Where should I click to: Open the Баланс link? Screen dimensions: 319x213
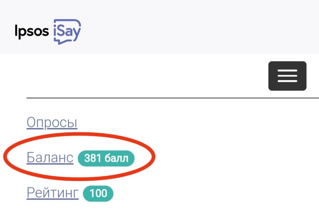coord(50,158)
